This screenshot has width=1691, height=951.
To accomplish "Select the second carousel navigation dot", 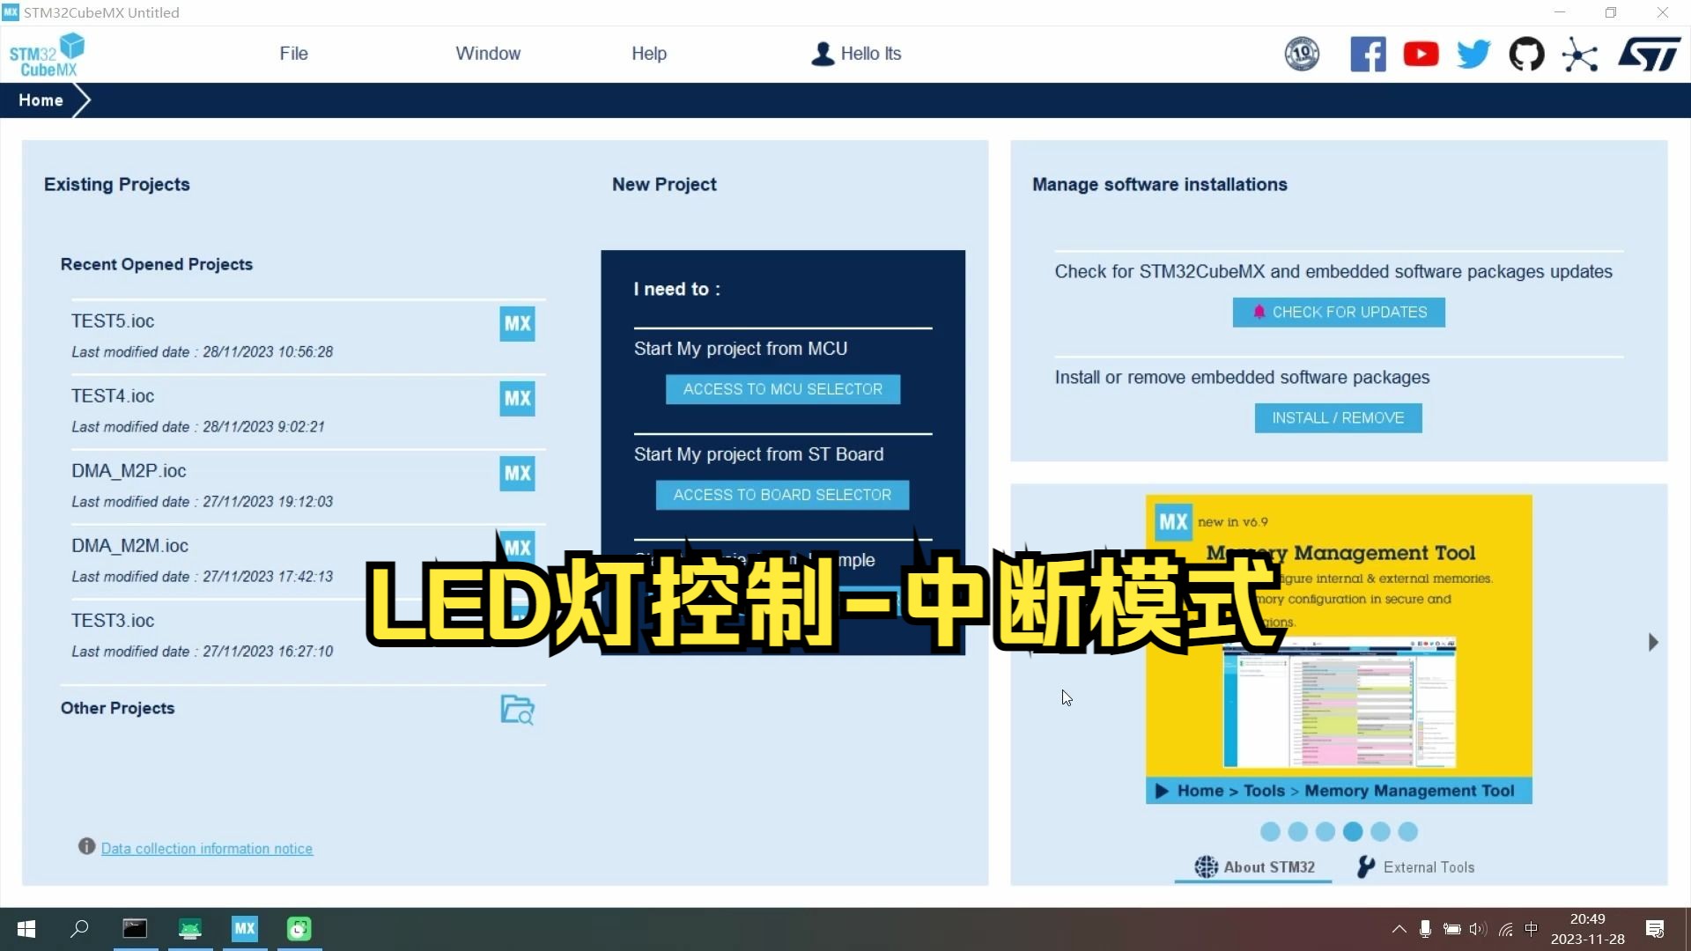I will [x=1298, y=832].
